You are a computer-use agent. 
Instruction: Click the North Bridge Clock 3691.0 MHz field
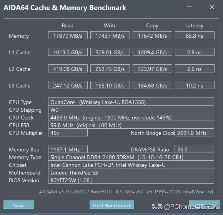(194, 133)
